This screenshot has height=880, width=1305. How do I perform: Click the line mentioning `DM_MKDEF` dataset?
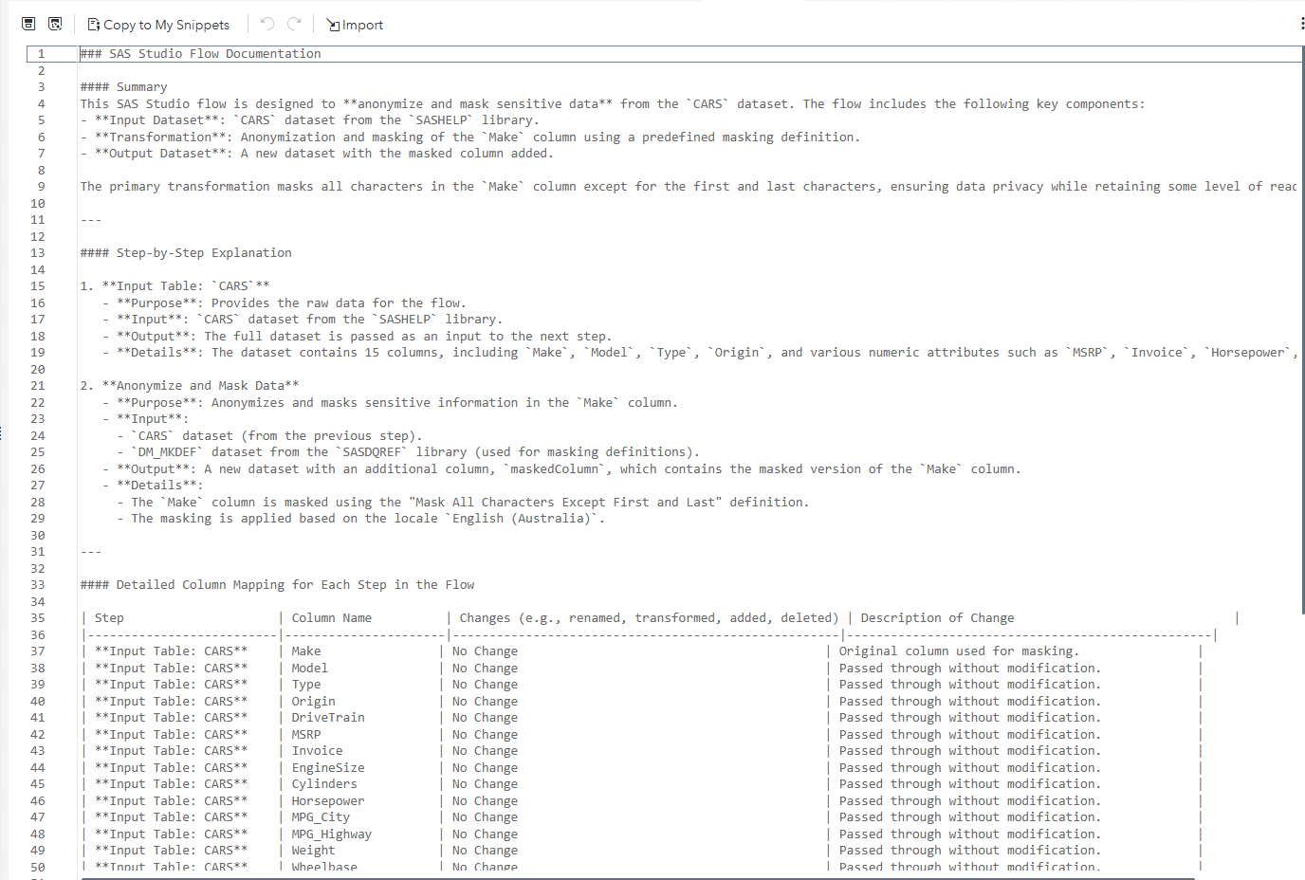click(x=408, y=452)
